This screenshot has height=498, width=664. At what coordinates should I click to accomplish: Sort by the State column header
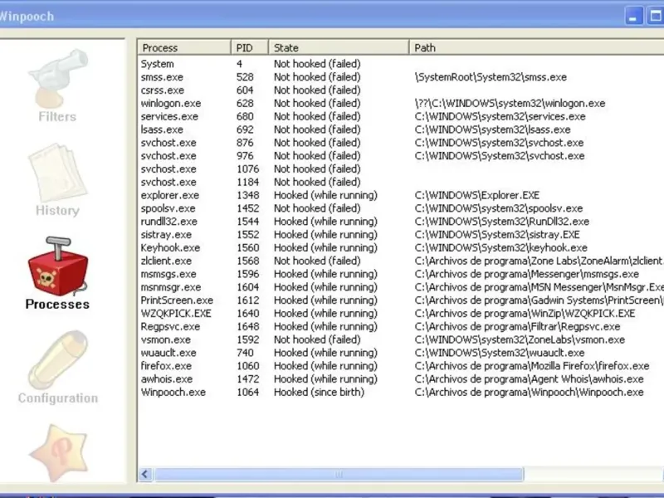pos(339,47)
